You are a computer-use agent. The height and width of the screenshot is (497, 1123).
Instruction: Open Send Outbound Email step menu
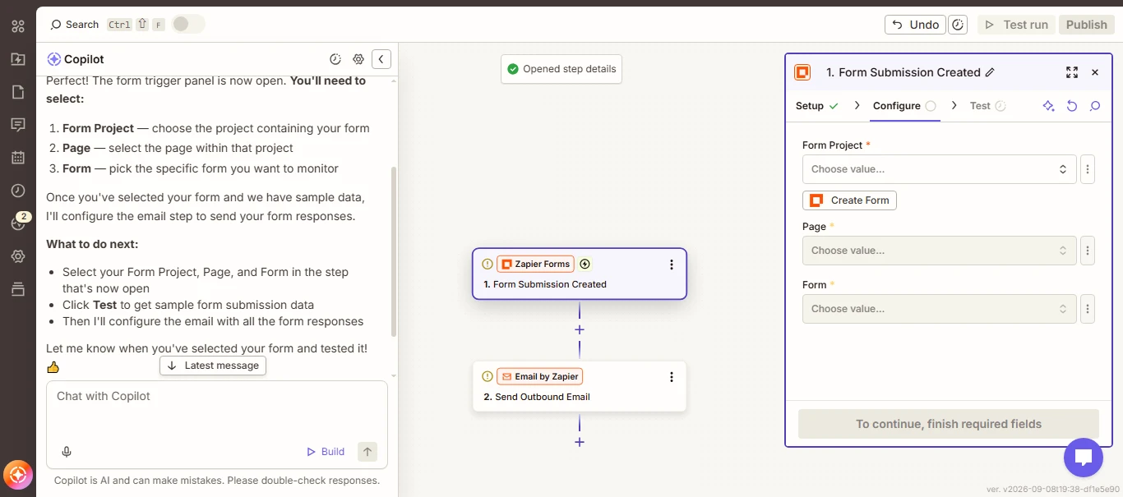(x=672, y=377)
